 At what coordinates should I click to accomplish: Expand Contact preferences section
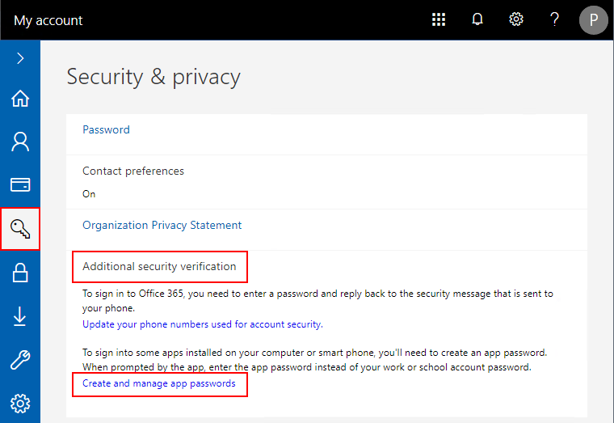[x=326, y=182]
